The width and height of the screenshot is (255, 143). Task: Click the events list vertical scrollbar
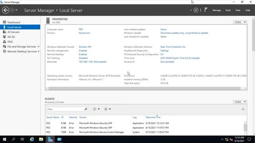[x=245, y=128]
